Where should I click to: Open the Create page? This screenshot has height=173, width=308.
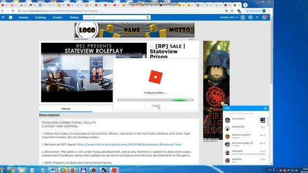(57, 17)
